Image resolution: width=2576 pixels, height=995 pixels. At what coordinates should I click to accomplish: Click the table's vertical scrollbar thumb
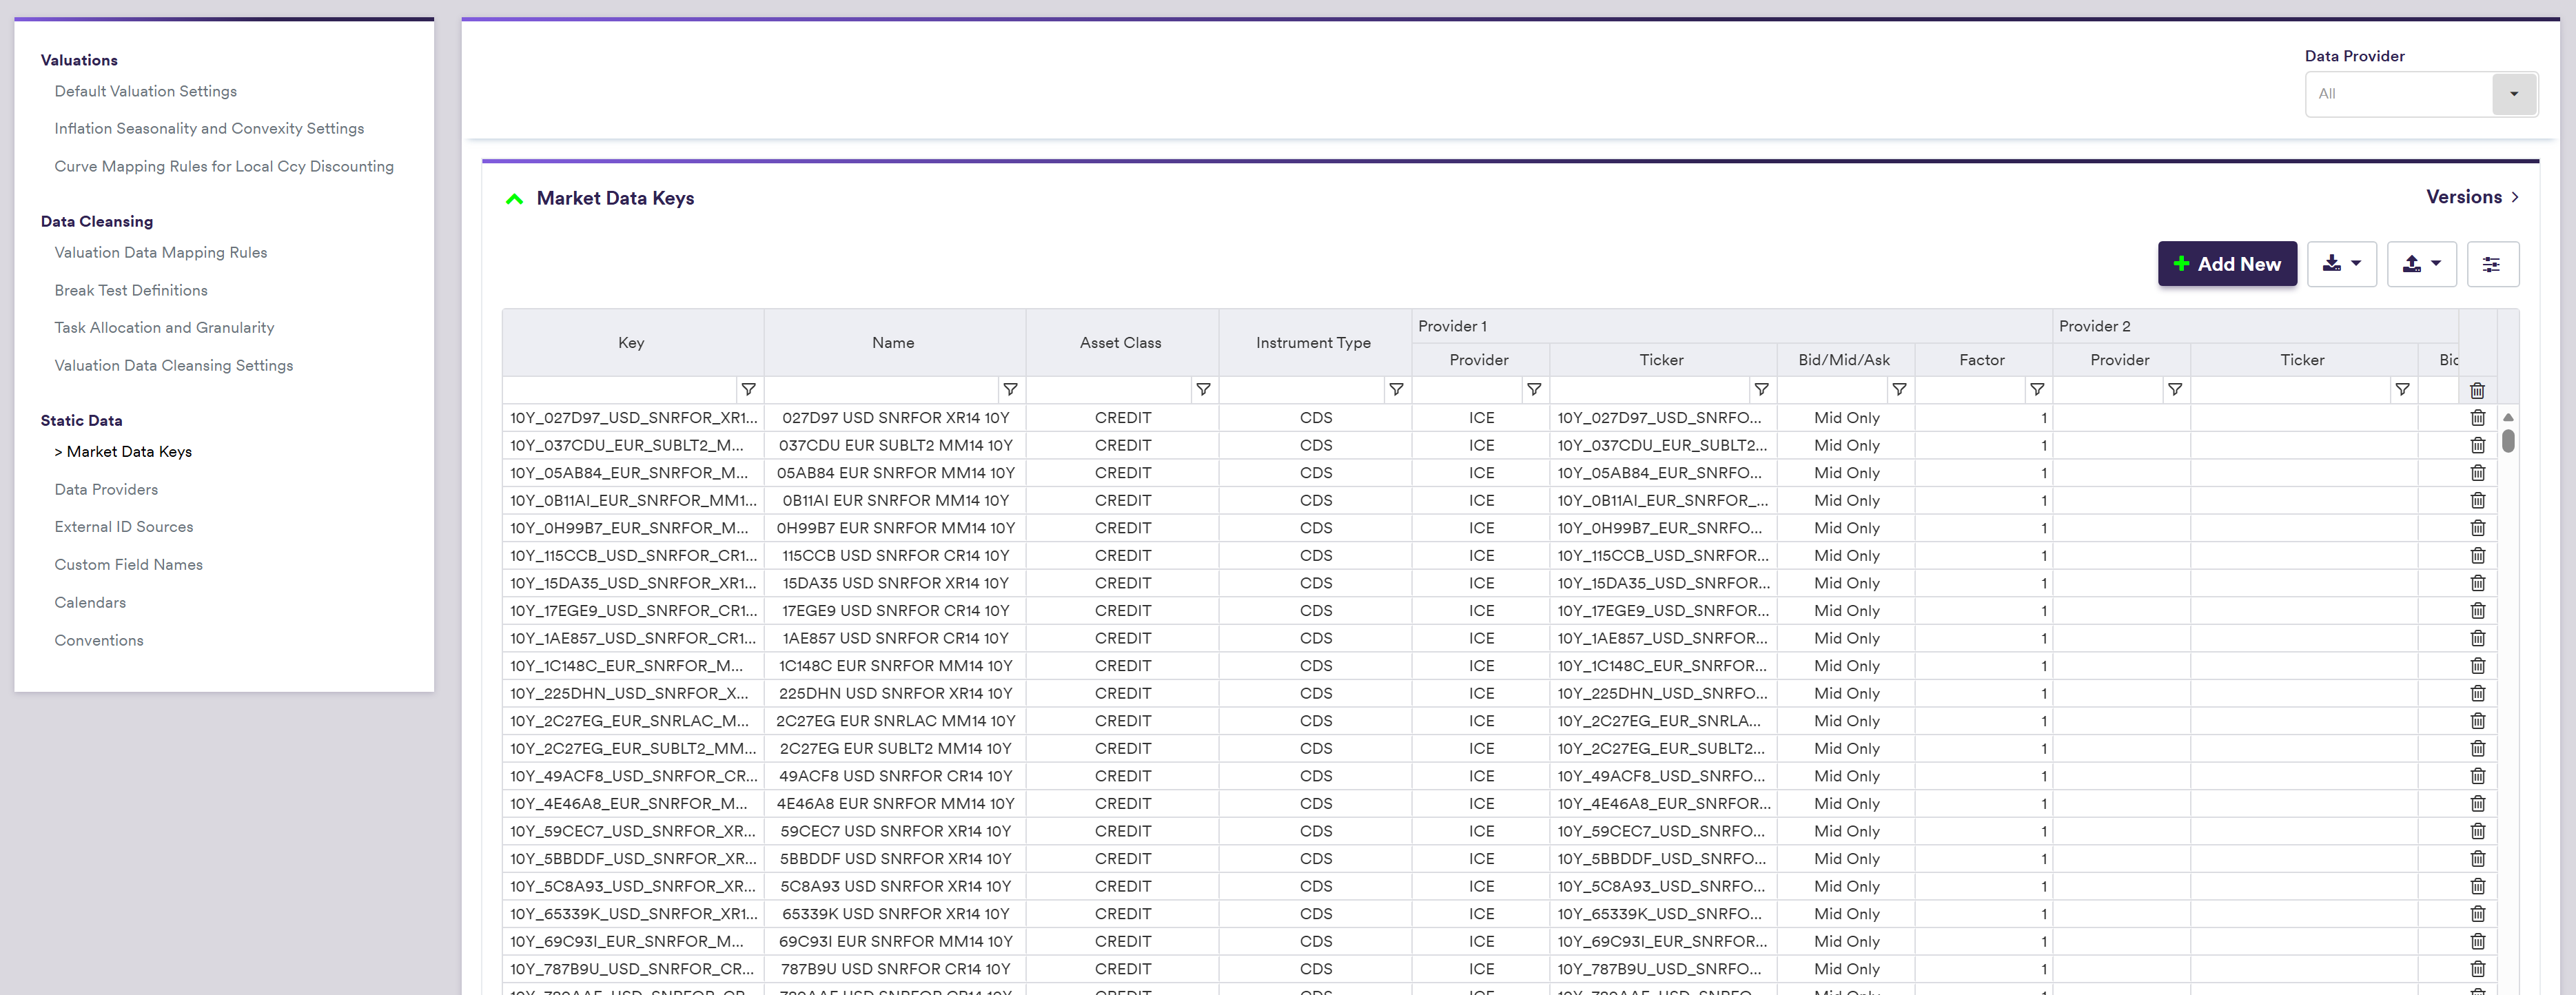tap(2507, 441)
